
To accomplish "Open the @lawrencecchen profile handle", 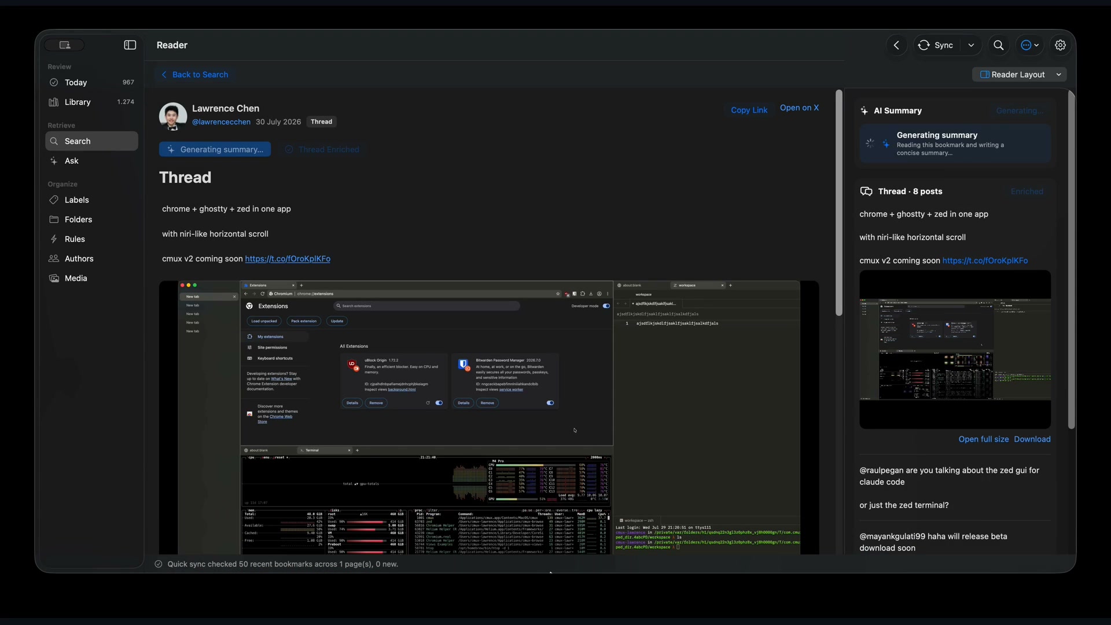I will pyautogui.click(x=221, y=122).
